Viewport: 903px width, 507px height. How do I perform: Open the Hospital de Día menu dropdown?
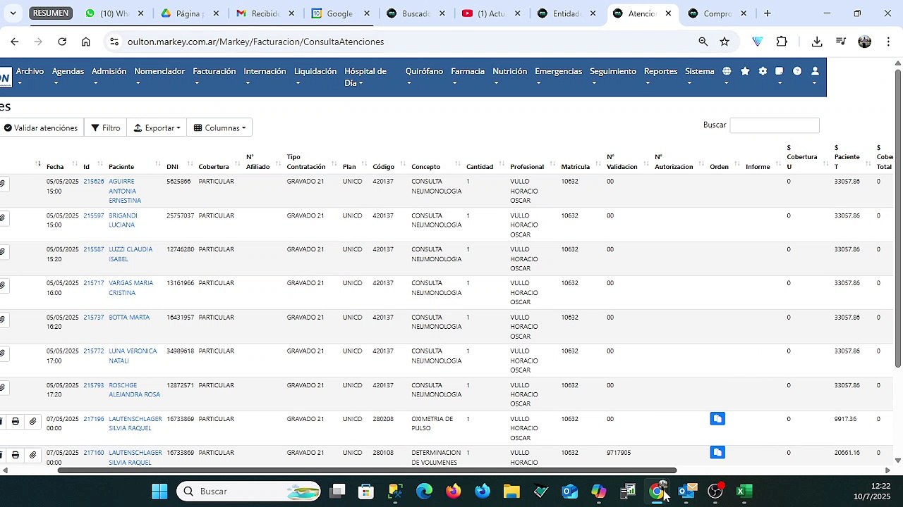365,77
